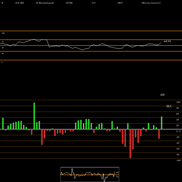Click the -60 label on the MR scale
Screen dimensions: 182x182
pos(178,149)
